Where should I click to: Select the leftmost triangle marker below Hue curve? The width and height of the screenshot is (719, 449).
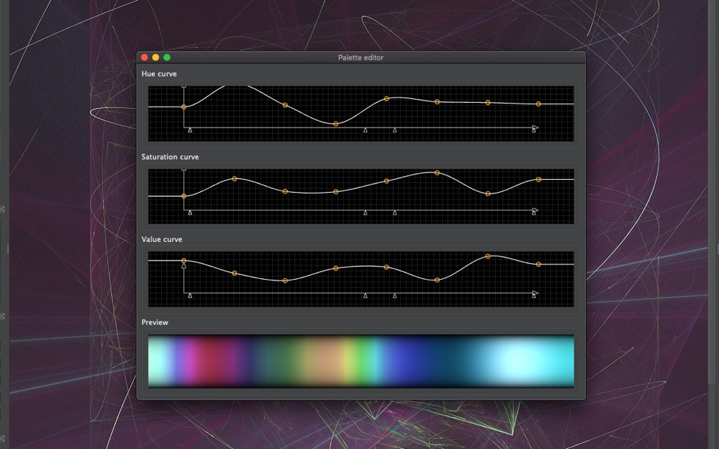click(188, 130)
